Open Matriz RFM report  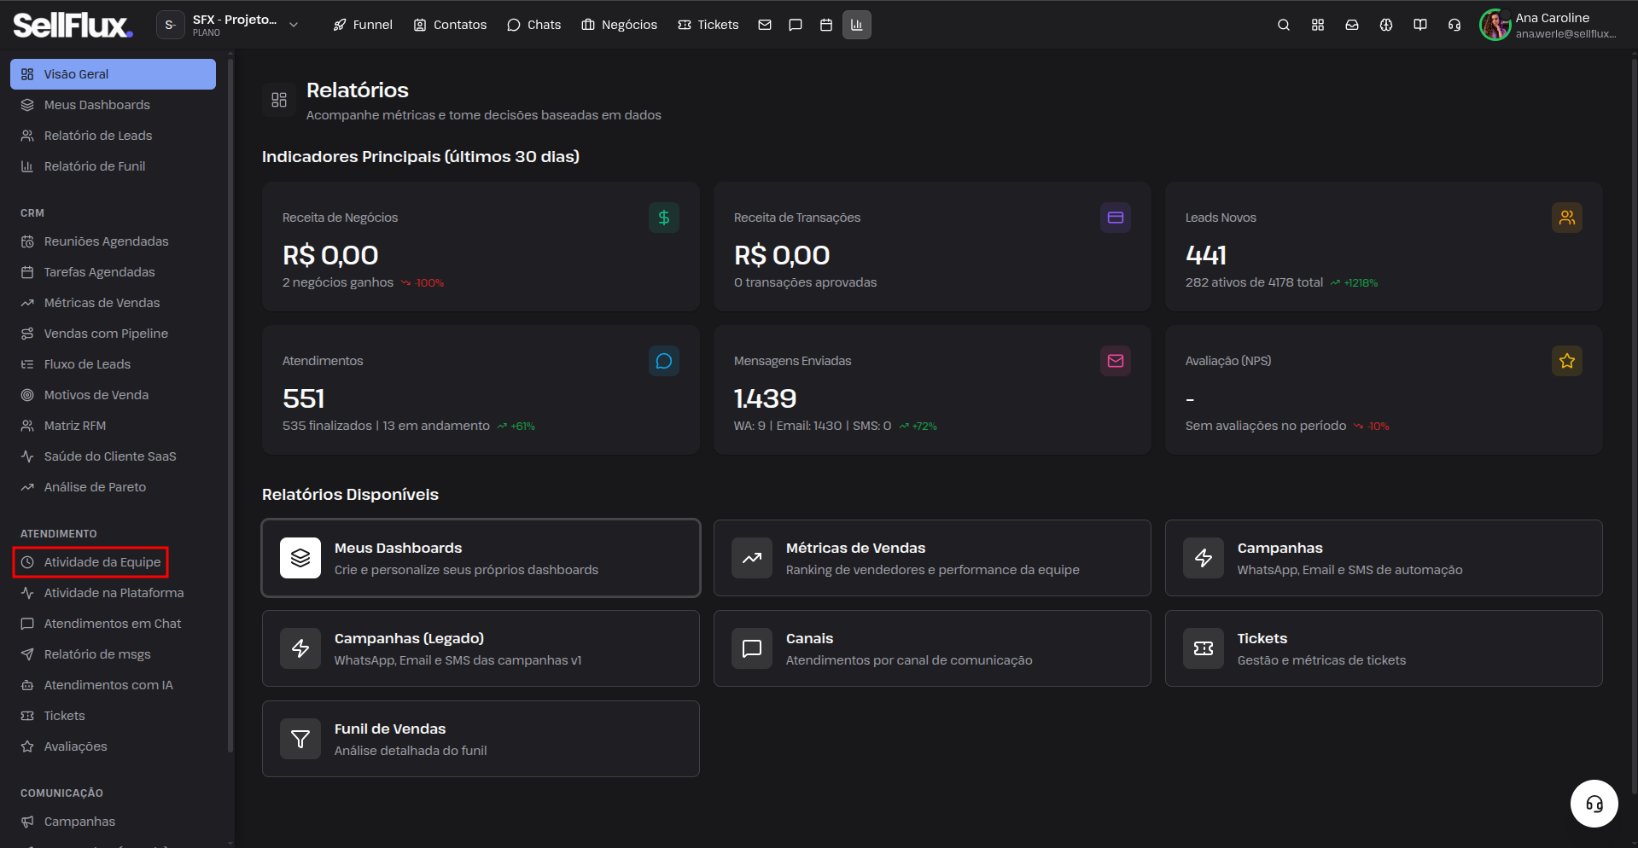click(113, 426)
